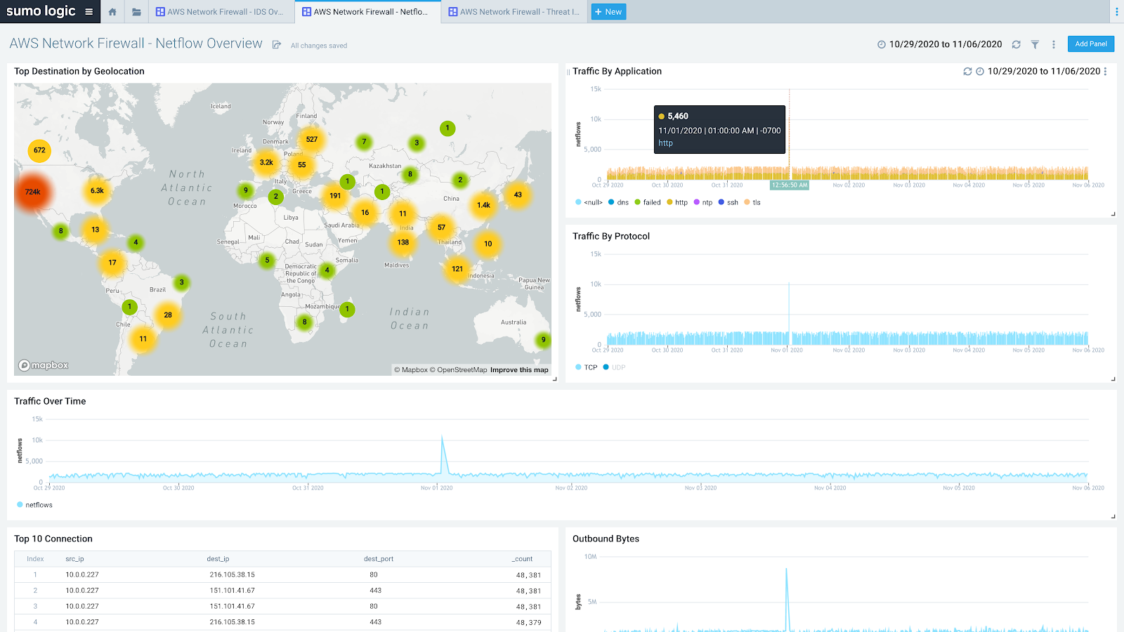Open the dashboard time range 10/29/2020 to 11/06/2020
Viewport: 1124px width, 632px height.
946,44
